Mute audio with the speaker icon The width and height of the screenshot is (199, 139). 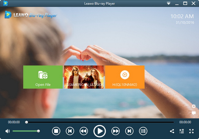tap(7, 131)
